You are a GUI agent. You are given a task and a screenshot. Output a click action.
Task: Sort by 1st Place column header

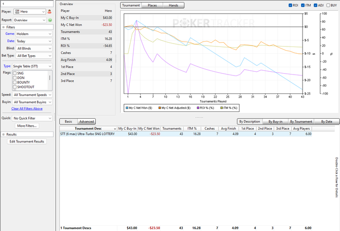pyautogui.click(x=248, y=128)
